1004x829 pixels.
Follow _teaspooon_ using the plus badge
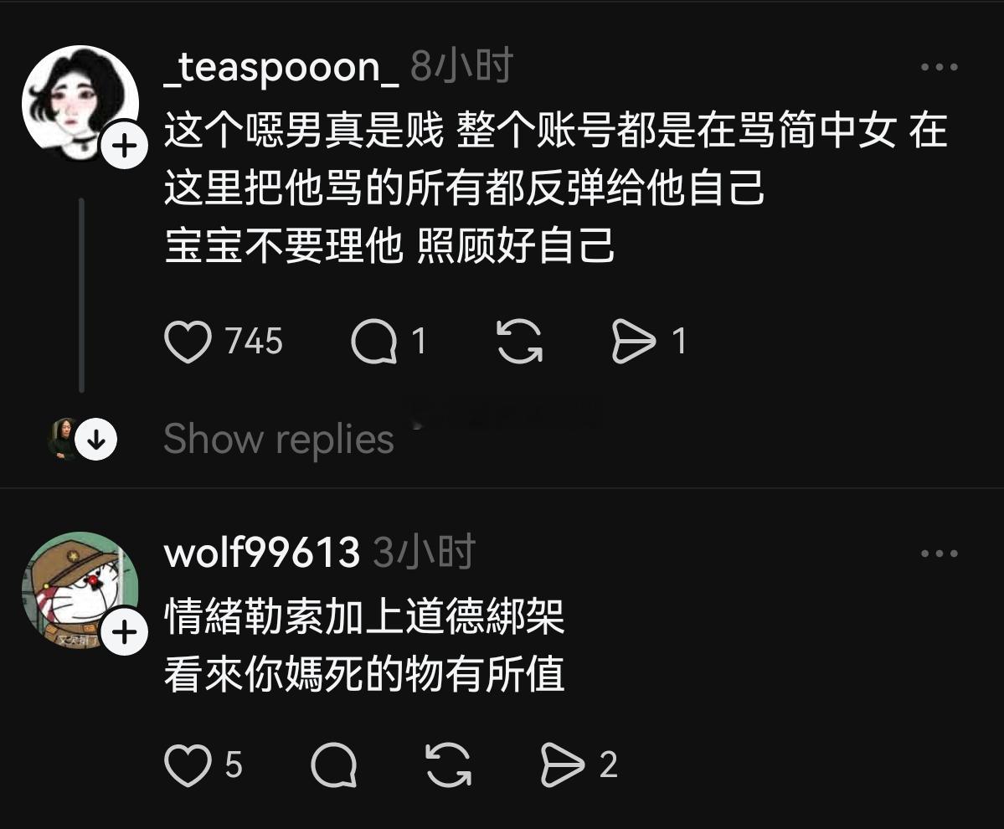pyautogui.click(x=124, y=146)
